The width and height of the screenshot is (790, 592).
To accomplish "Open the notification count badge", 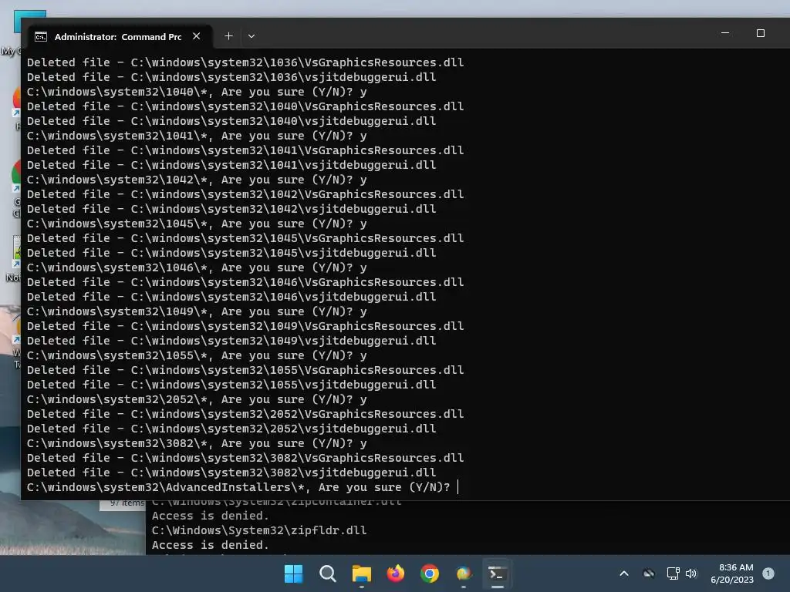I will (x=768, y=573).
